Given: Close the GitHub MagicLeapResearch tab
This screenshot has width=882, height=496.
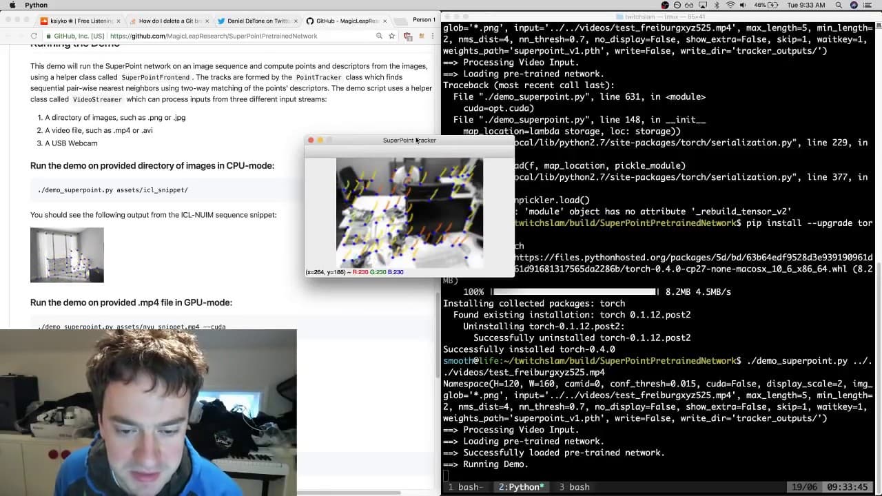Looking at the screenshot, I should tap(384, 21).
